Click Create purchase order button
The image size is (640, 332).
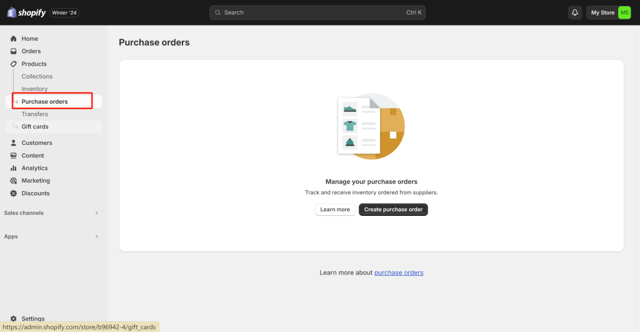click(x=393, y=210)
